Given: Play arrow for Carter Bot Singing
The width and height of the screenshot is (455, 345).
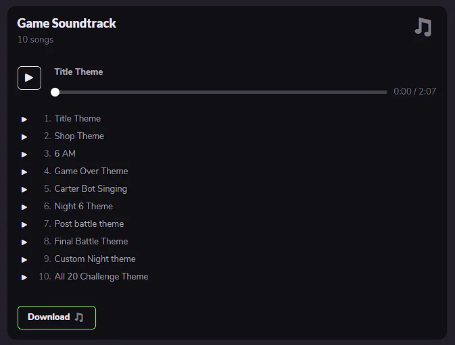Looking at the screenshot, I should click(24, 190).
